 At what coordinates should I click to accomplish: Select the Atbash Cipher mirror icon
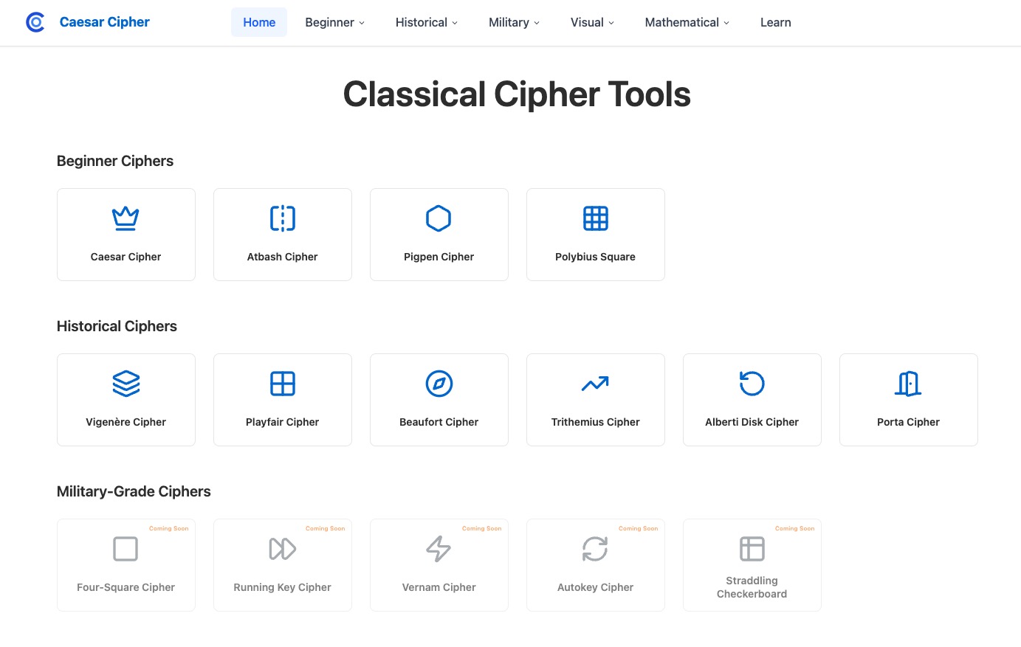[x=282, y=218]
